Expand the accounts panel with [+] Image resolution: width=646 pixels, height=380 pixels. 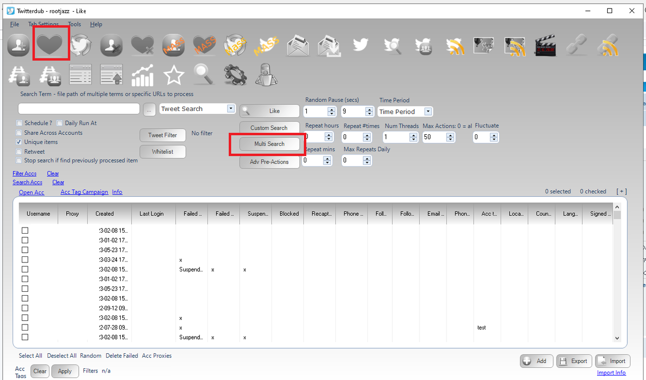pyautogui.click(x=622, y=191)
